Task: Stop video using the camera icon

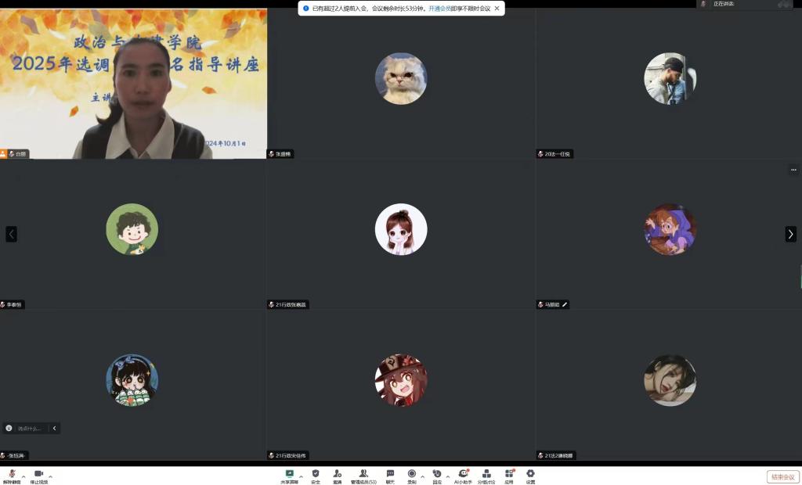Action: point(38,474)
